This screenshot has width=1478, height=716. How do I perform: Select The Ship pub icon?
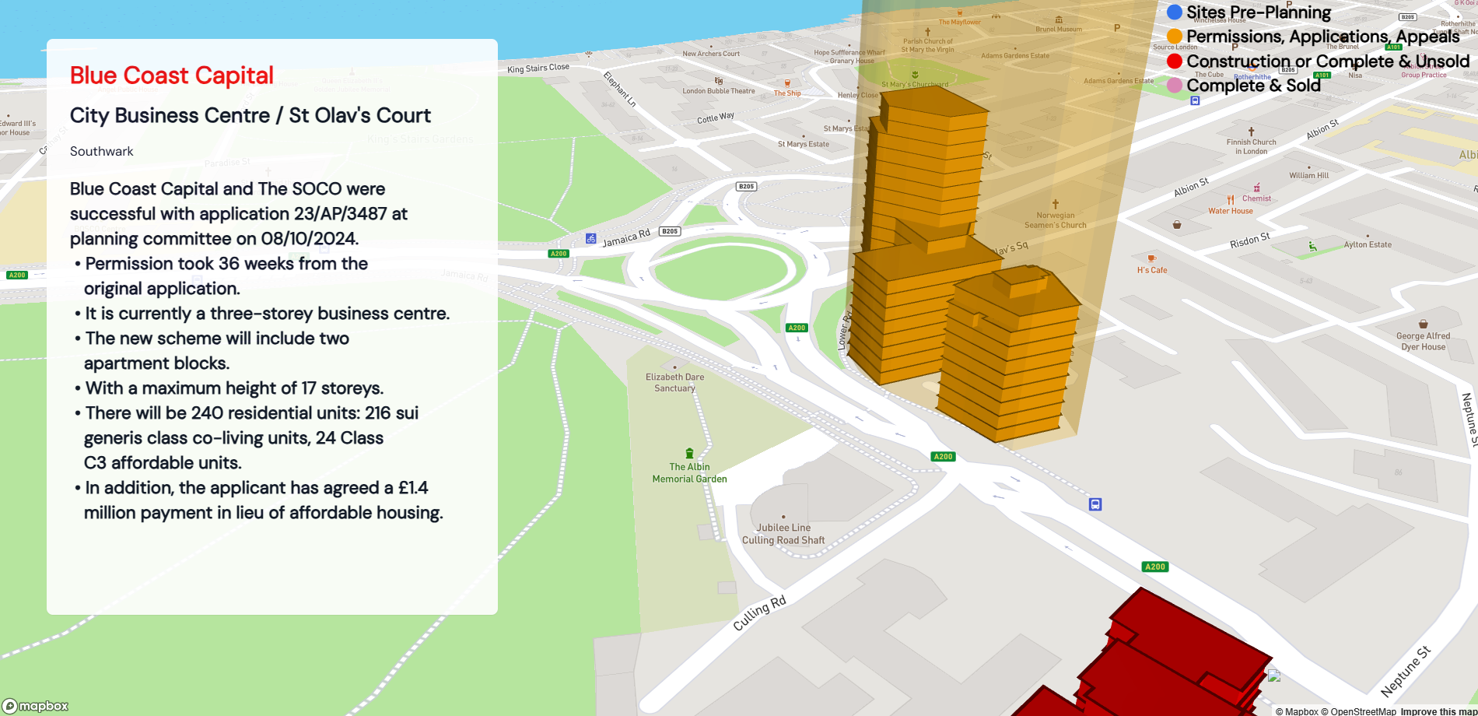787,82
